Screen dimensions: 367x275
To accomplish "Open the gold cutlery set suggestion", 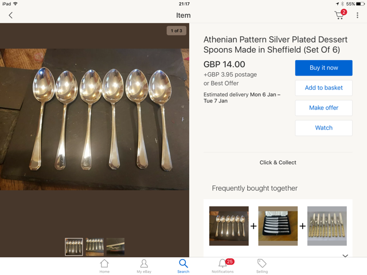I will point(327,226).
